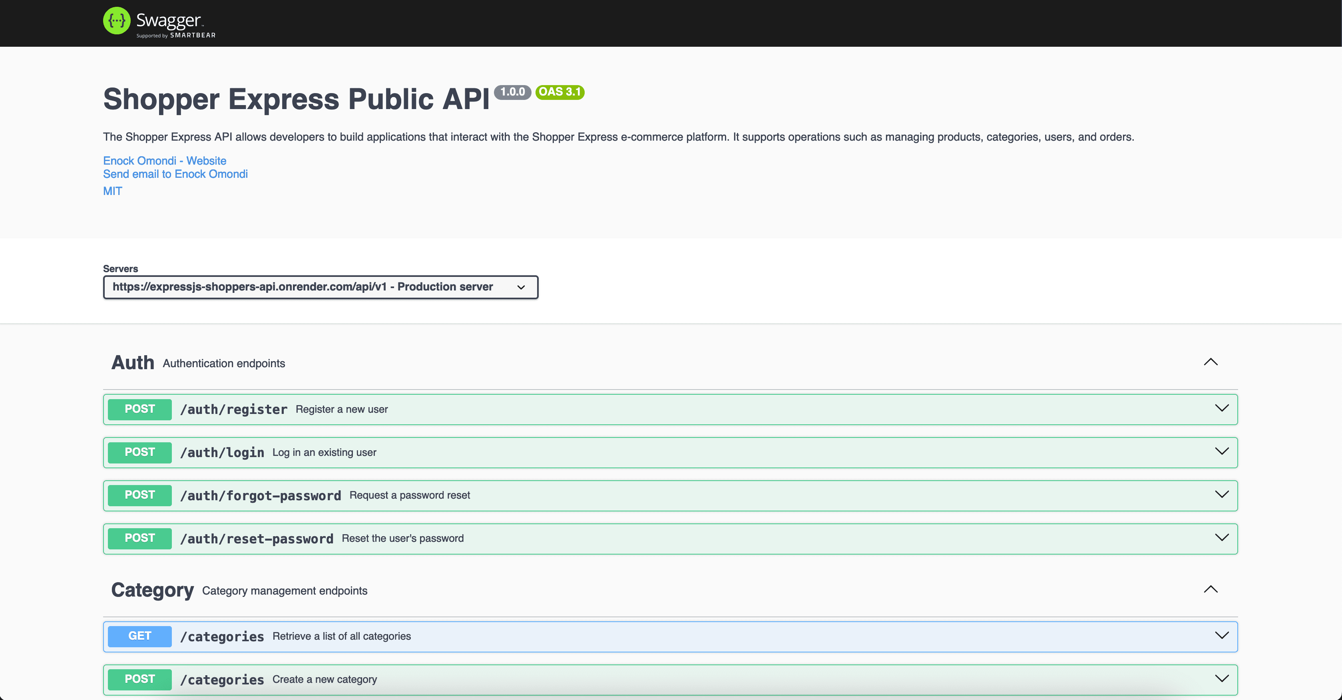Expand GET /categories chevron arrow

tap(1222, 635)
